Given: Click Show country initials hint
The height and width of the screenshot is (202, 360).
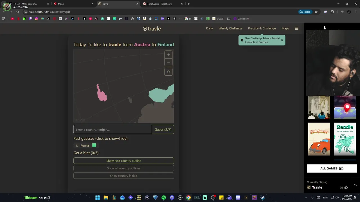Looking at the screenshot, I should pyautogui.click(x=124, y=176).
